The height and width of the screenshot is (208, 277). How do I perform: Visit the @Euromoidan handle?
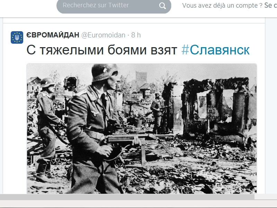tap(103, 35)
